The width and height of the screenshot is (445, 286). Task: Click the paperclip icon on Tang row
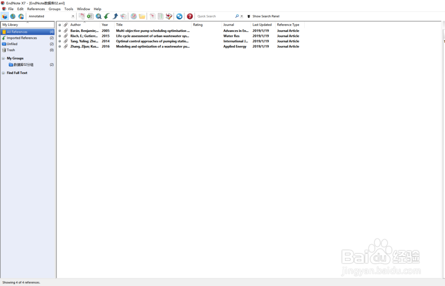65,41
